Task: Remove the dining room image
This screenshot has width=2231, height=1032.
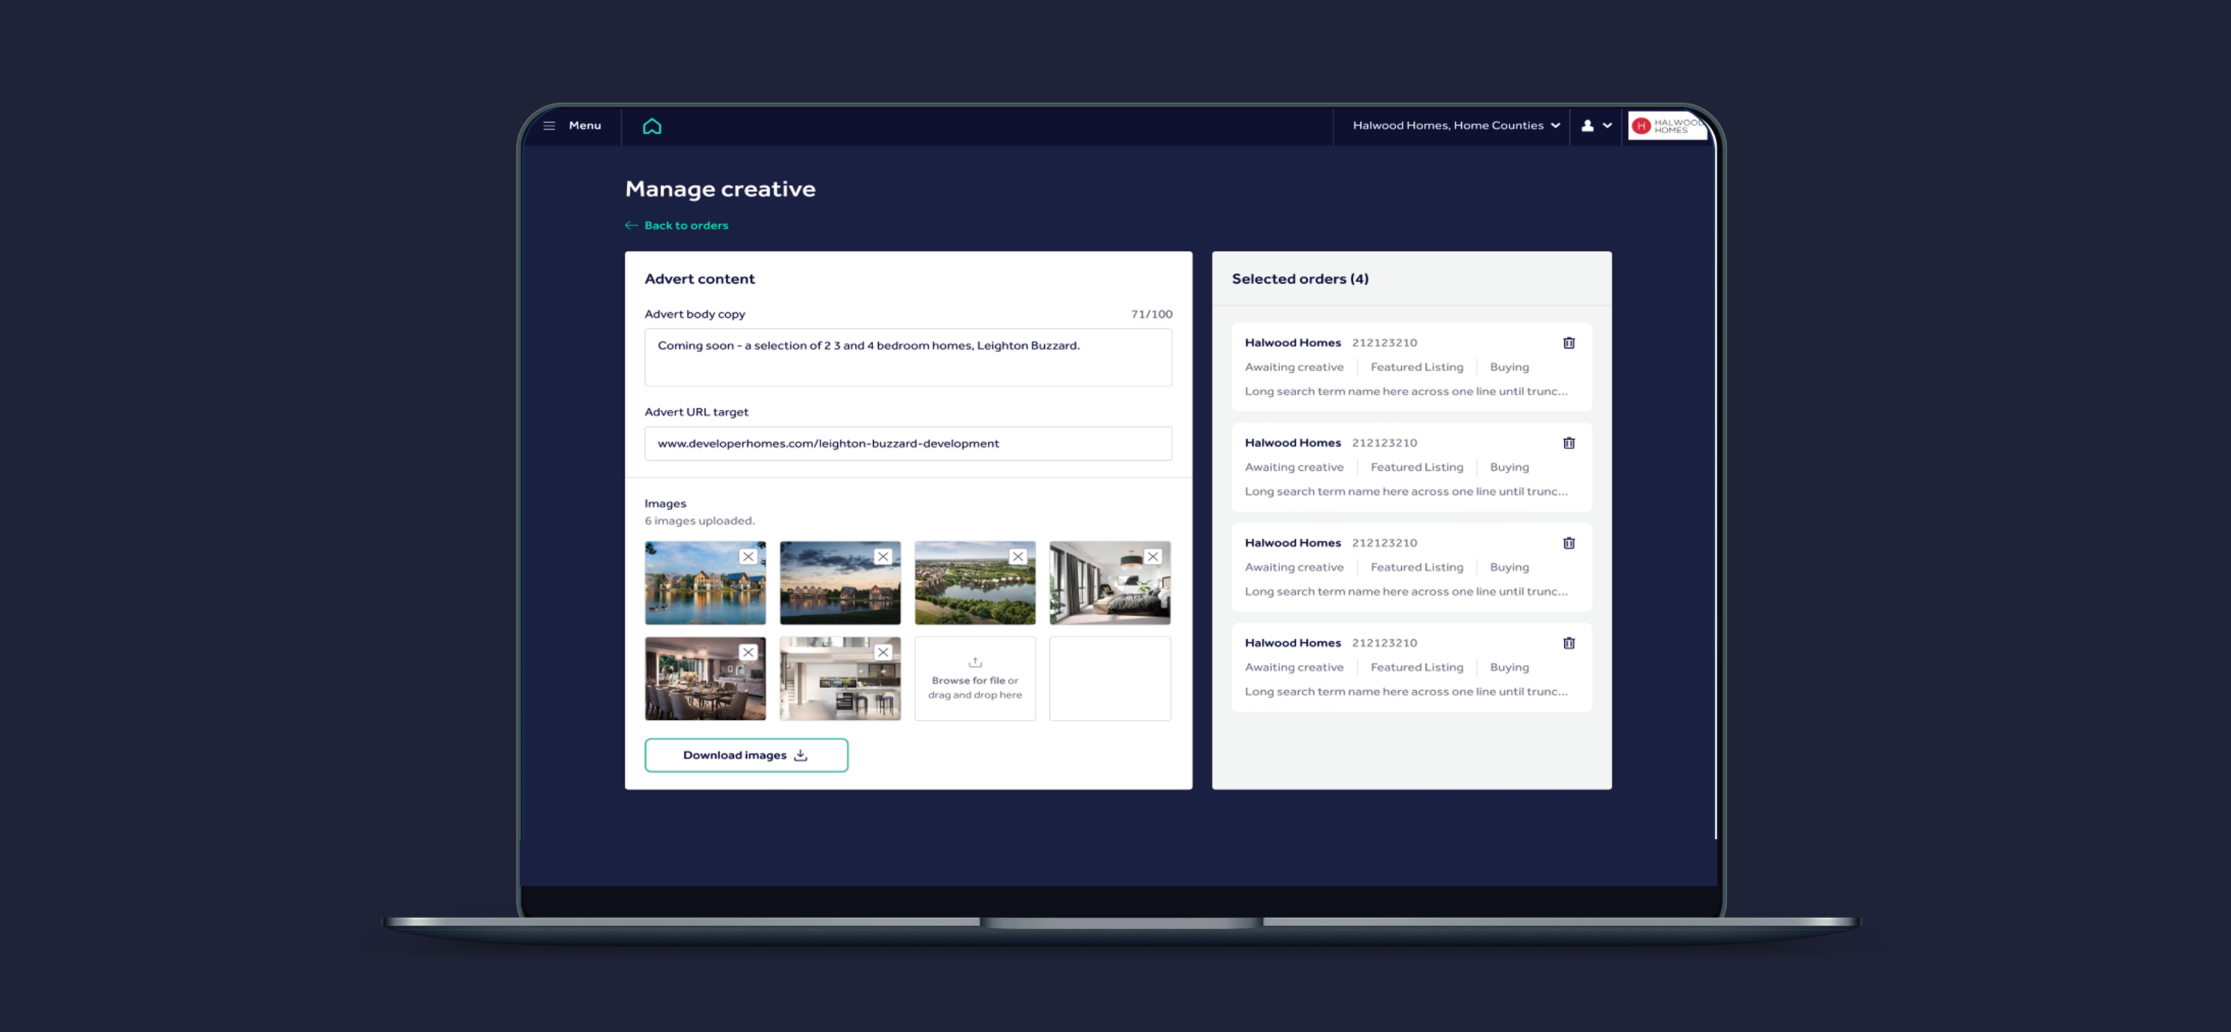Action: pyautogui.click(x=748, y=652)
